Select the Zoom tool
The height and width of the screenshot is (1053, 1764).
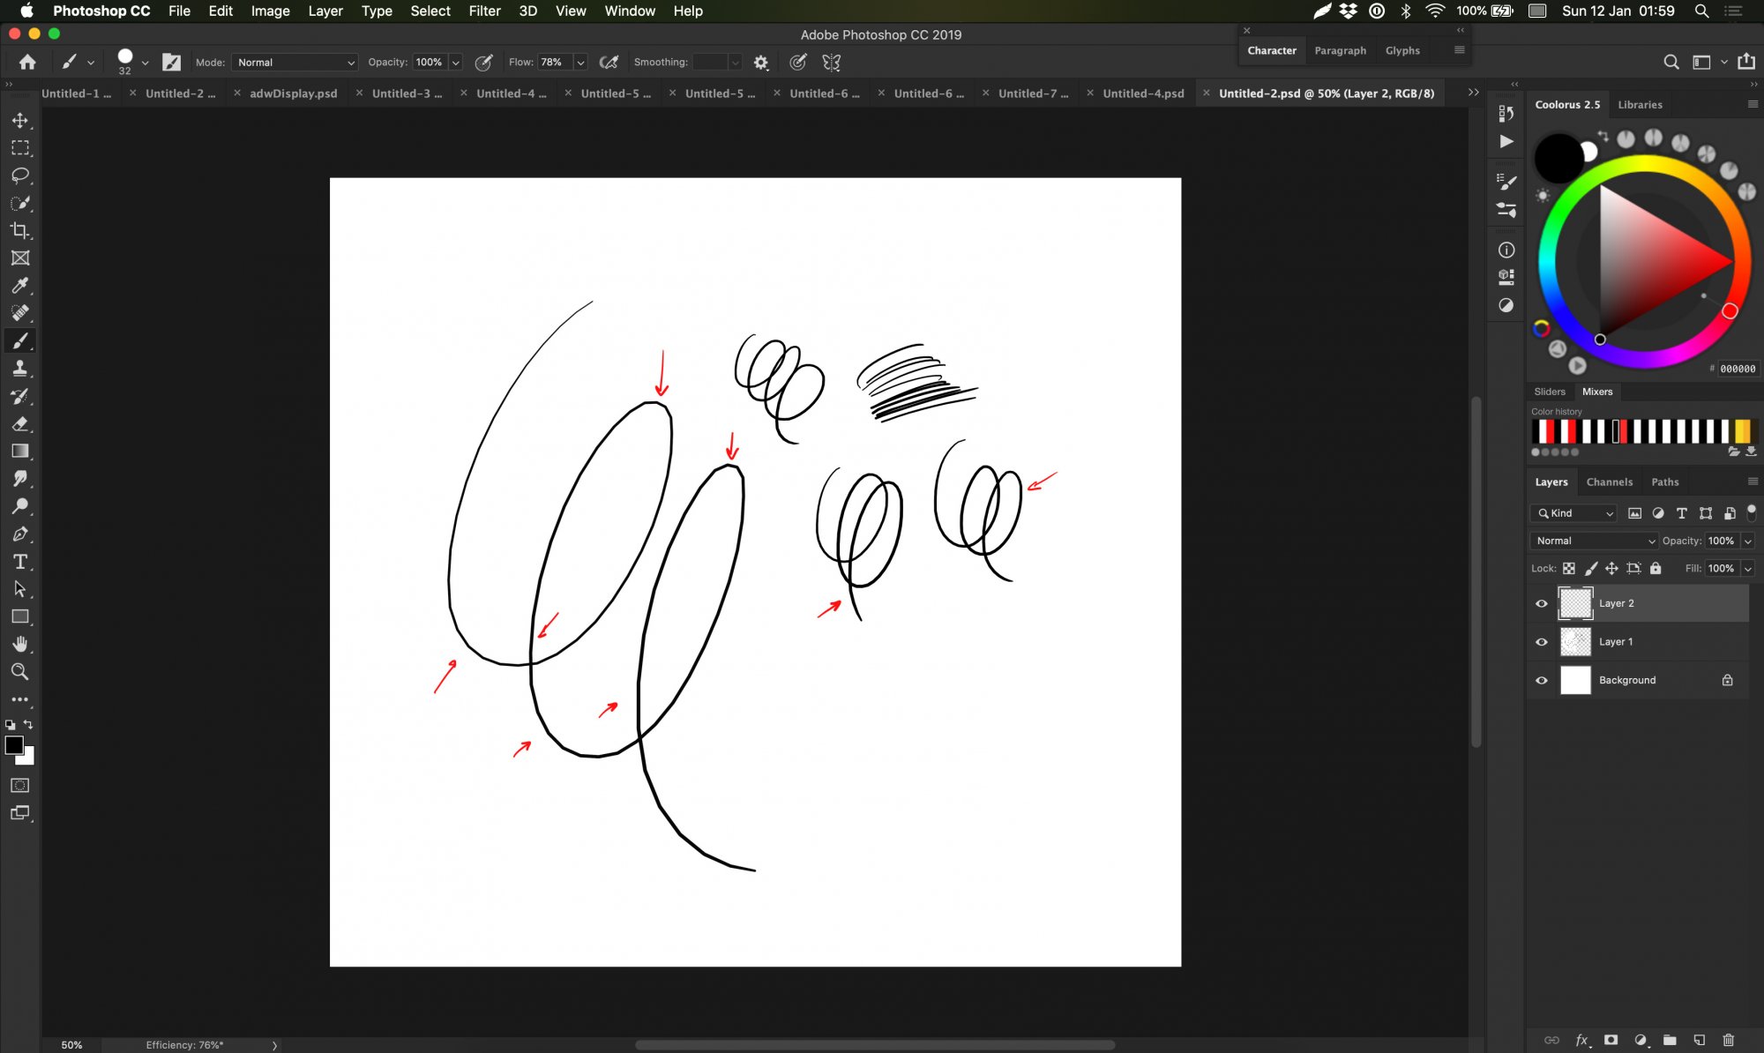click(20, 672)
